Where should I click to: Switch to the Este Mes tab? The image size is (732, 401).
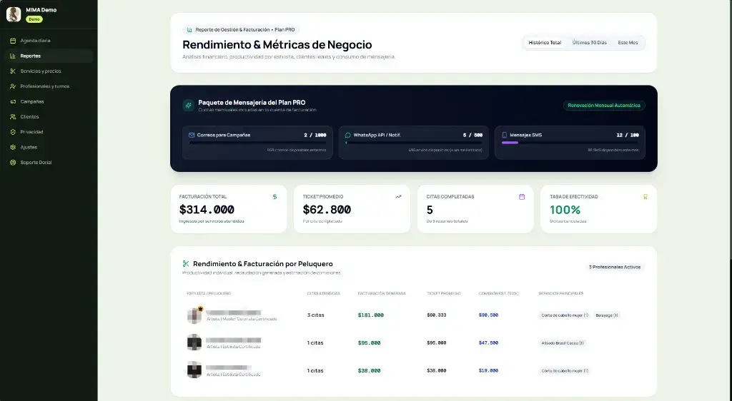(x=628, y=42)
